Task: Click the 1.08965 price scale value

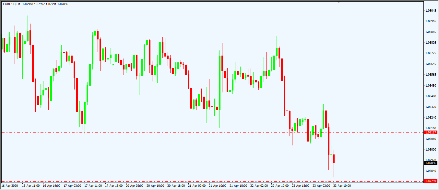Action: 431,21
